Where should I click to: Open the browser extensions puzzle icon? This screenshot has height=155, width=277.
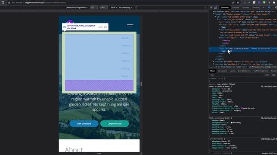pyautogui.click(x=274, y=3)
